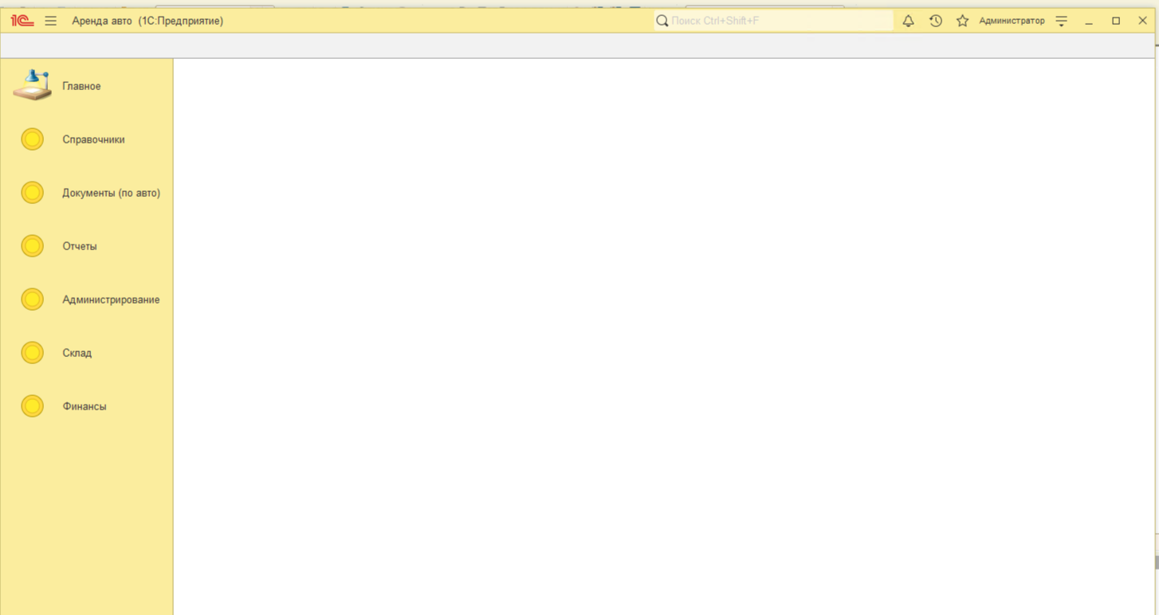The width and height of the screenshot is (1159, 615).
Task: Go to the Отчеты section label
Action: tap(80, 246)
